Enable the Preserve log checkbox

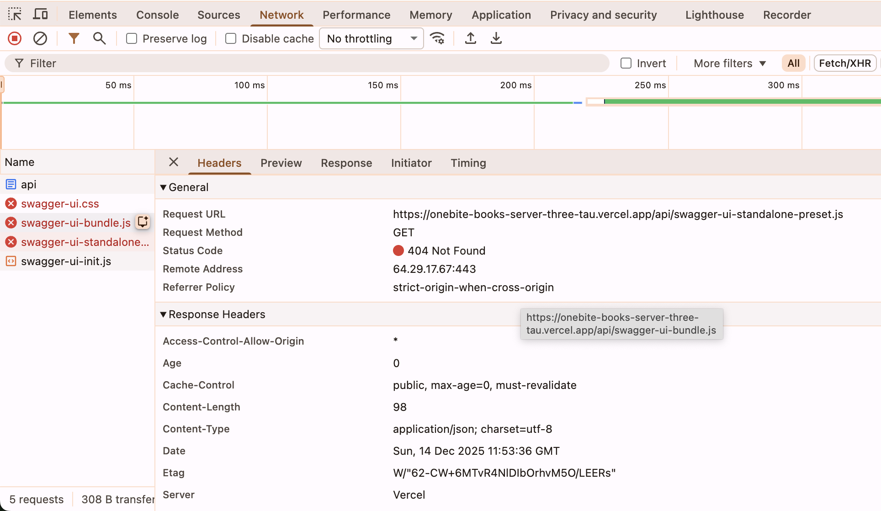pos(132,39)
